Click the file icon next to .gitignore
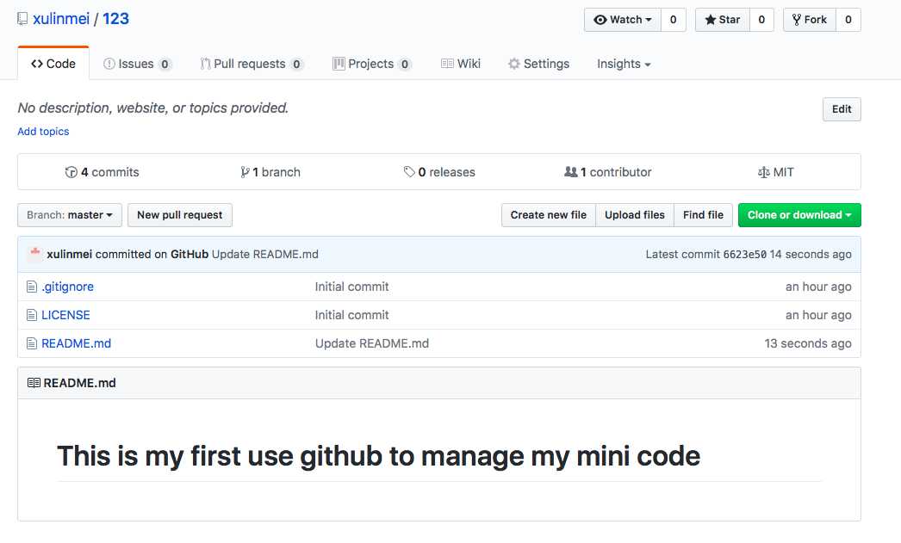This screenshot has width=901, height=543. 32,287
